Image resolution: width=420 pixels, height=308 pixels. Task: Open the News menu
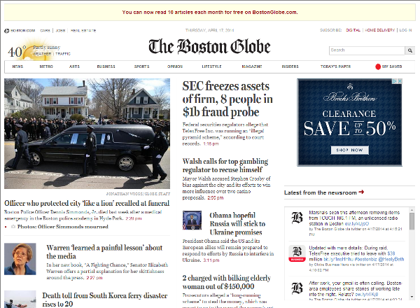pyautogui.click(x=17, y=66)
